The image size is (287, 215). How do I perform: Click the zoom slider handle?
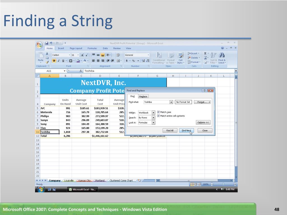click(223, 184)
